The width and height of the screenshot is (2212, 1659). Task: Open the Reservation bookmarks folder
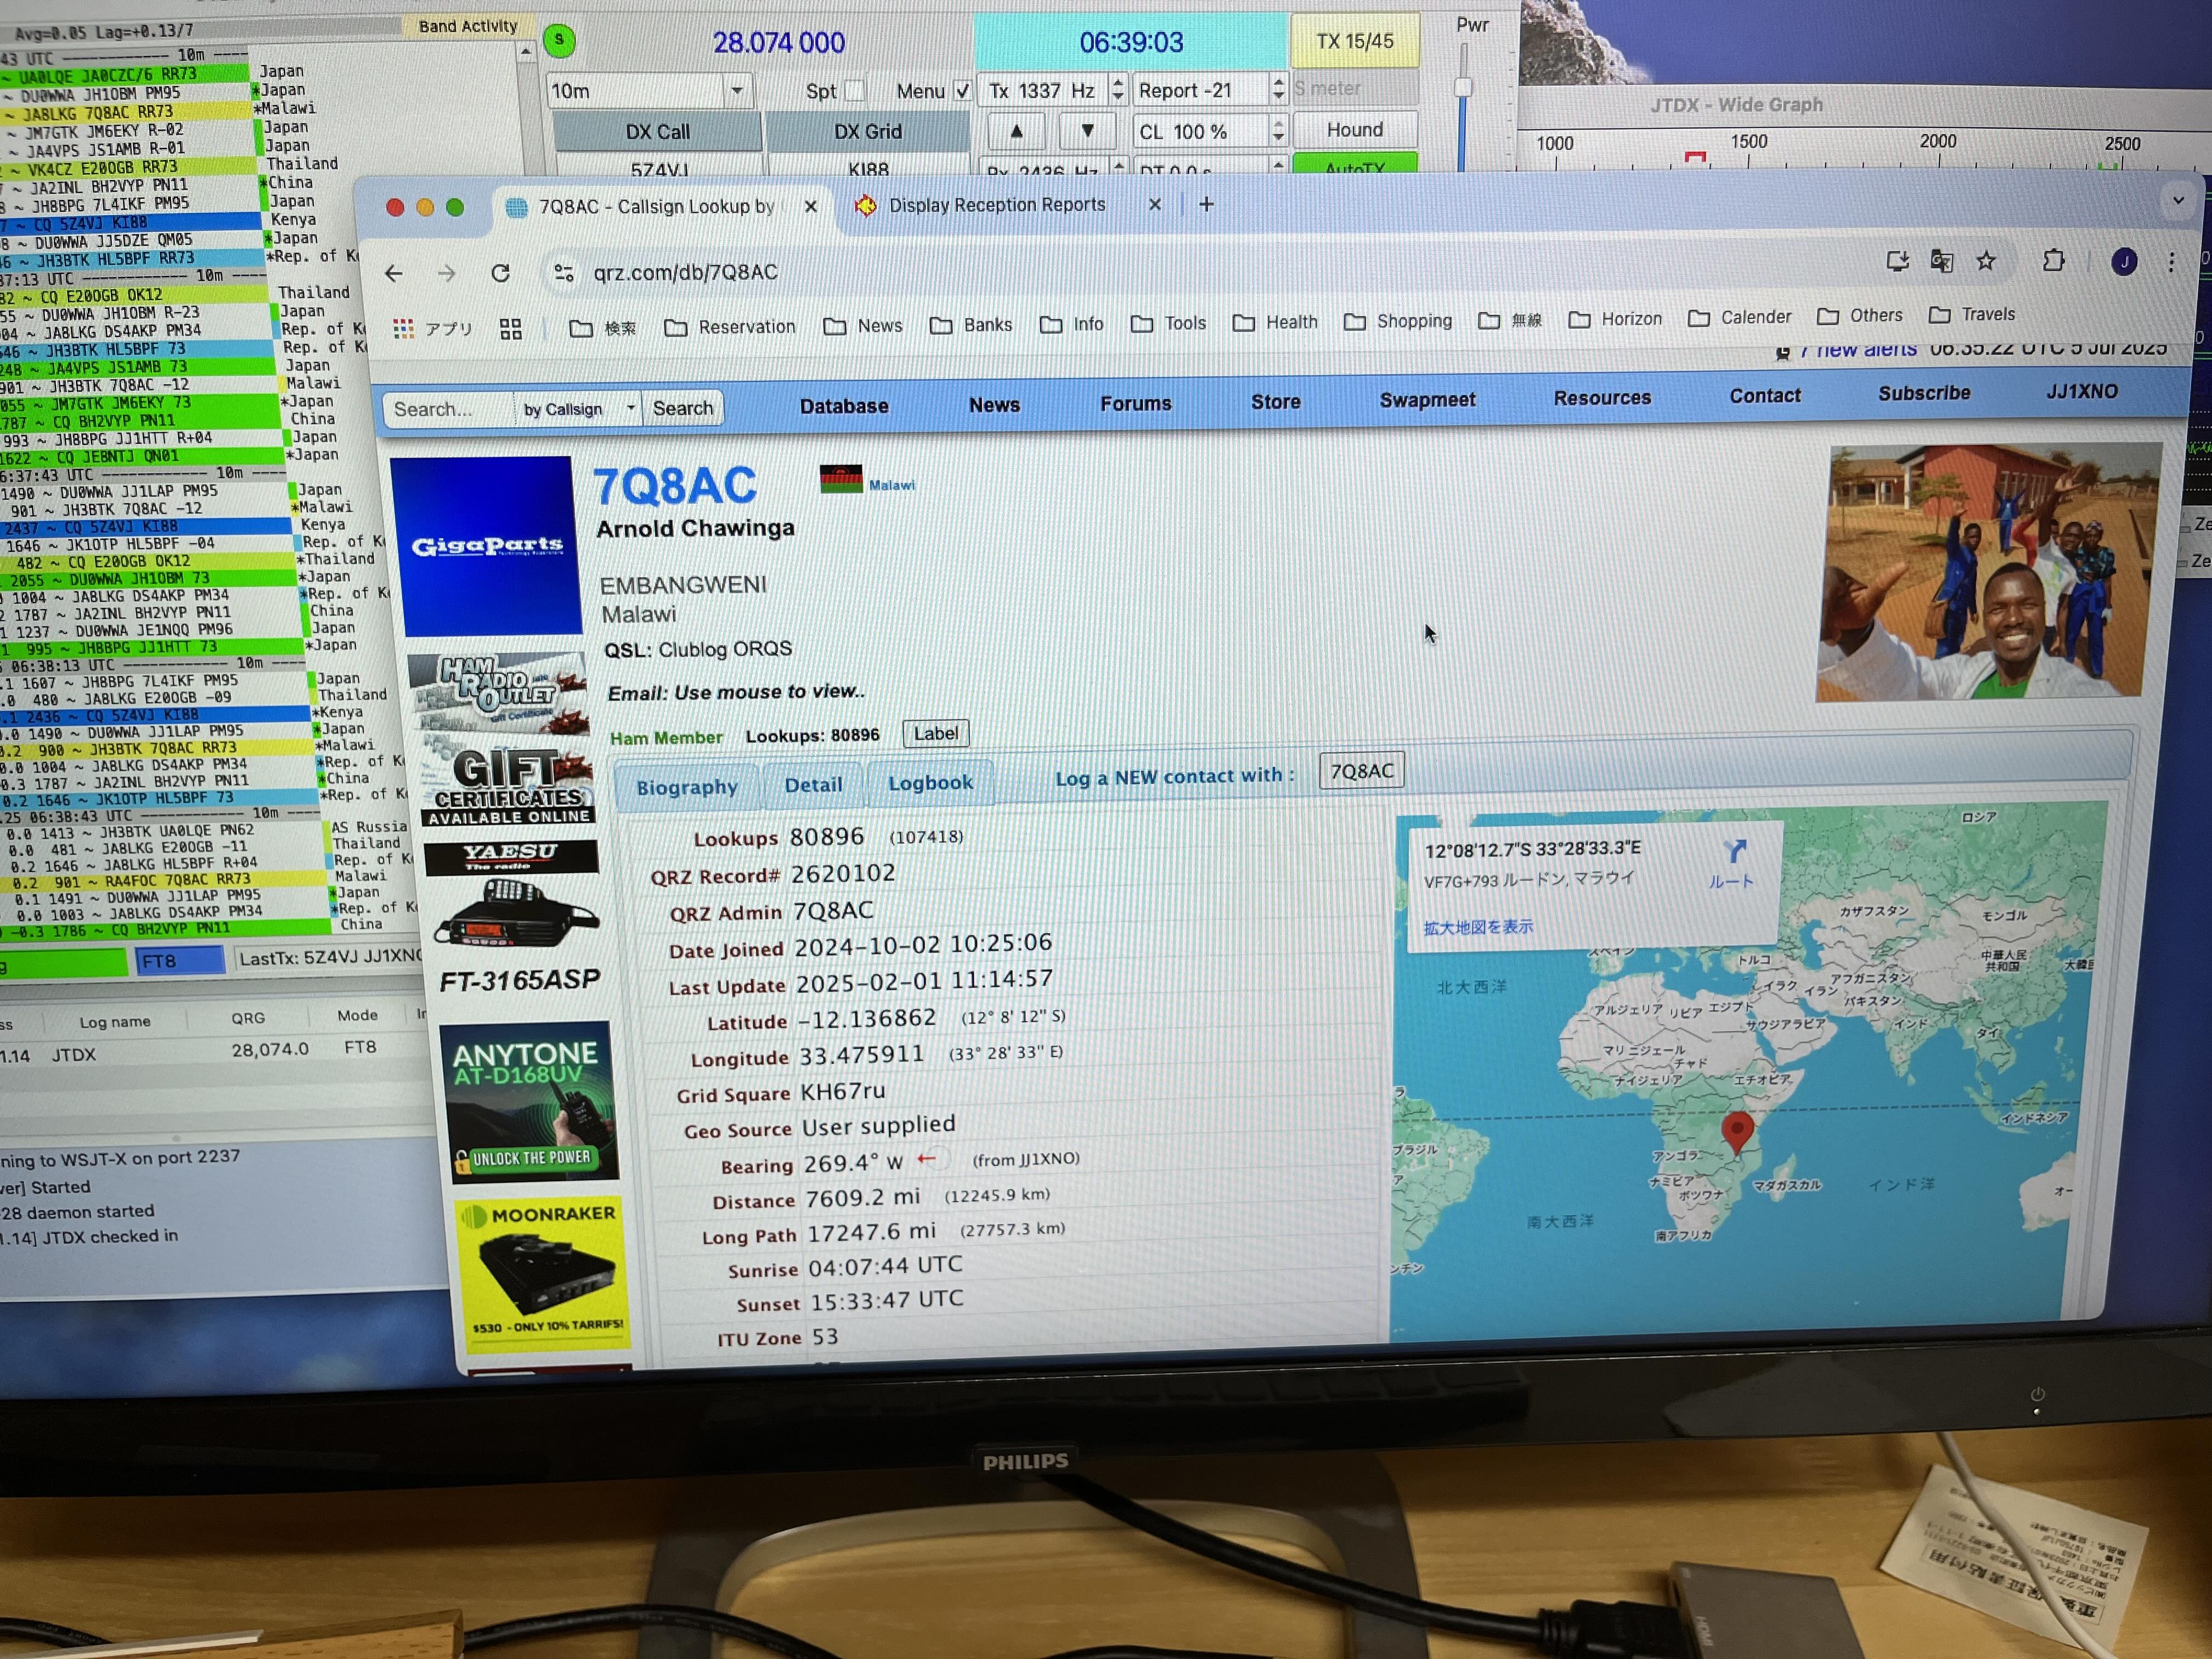click(731, 327)
